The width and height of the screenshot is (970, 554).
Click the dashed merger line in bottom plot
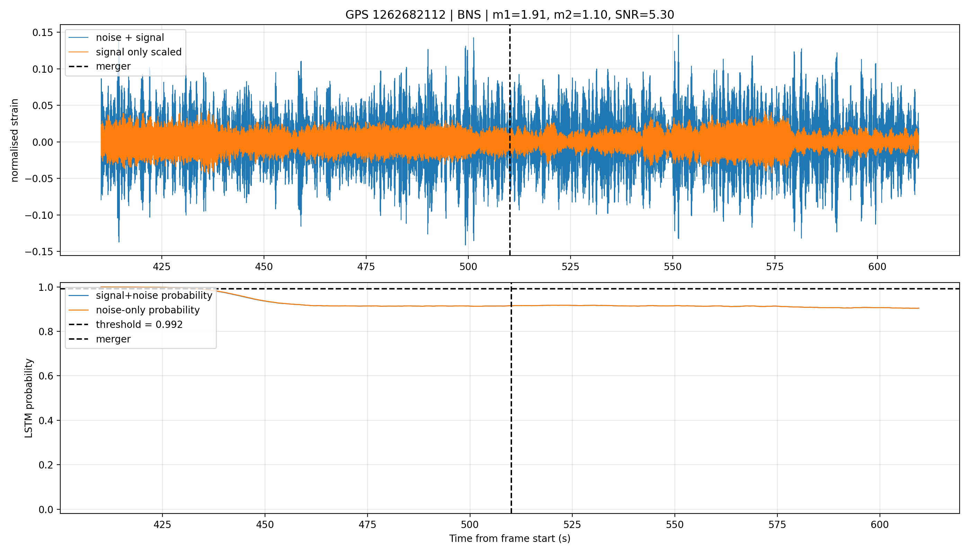(511, 419)
